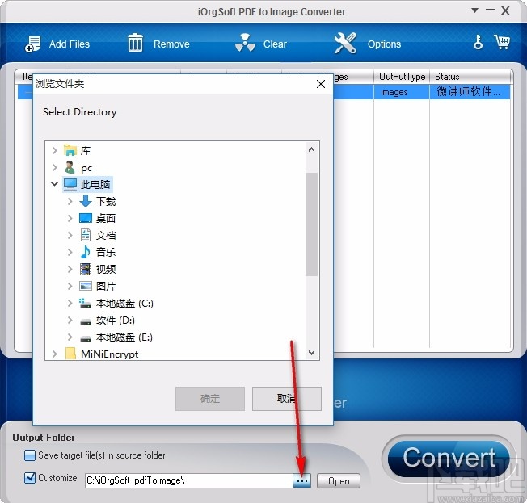Expand the 文档 tree node
The width and height of the screenshot is (527, 503).
click(x=70, y=235)
